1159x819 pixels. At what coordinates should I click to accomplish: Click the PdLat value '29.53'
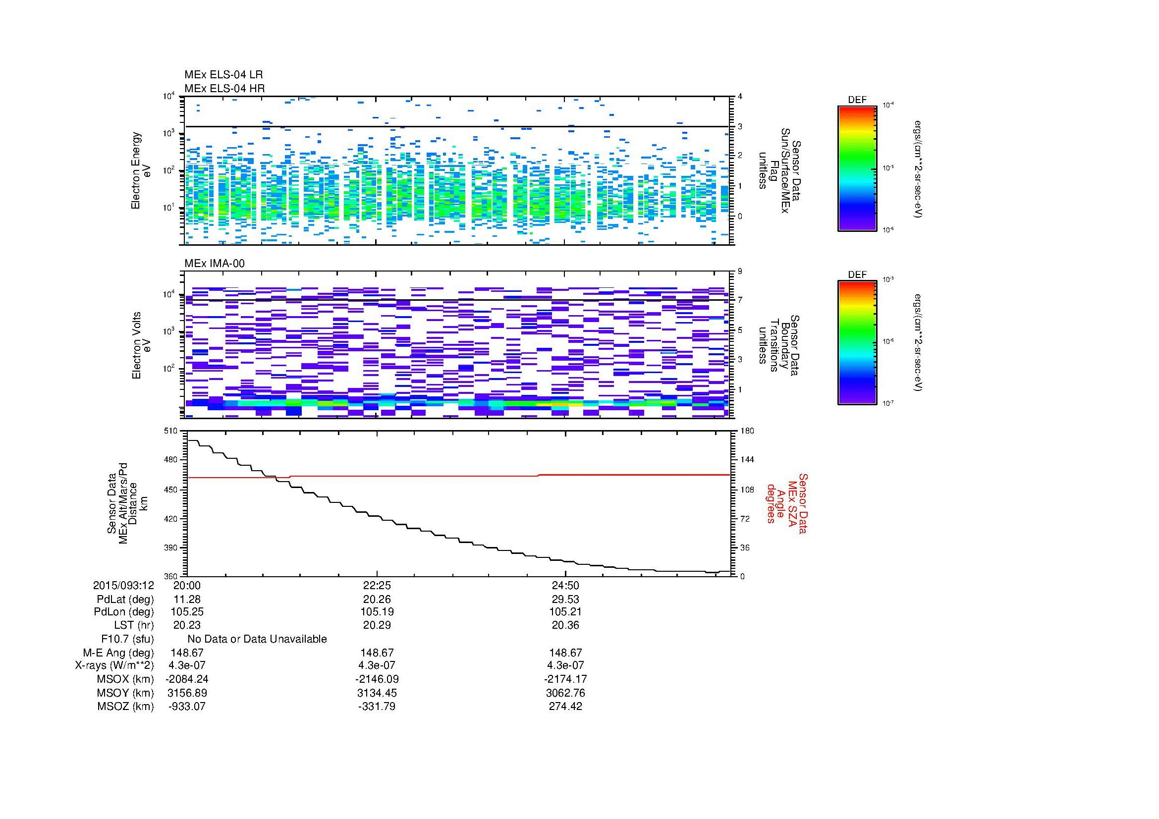tap(565, 600)
